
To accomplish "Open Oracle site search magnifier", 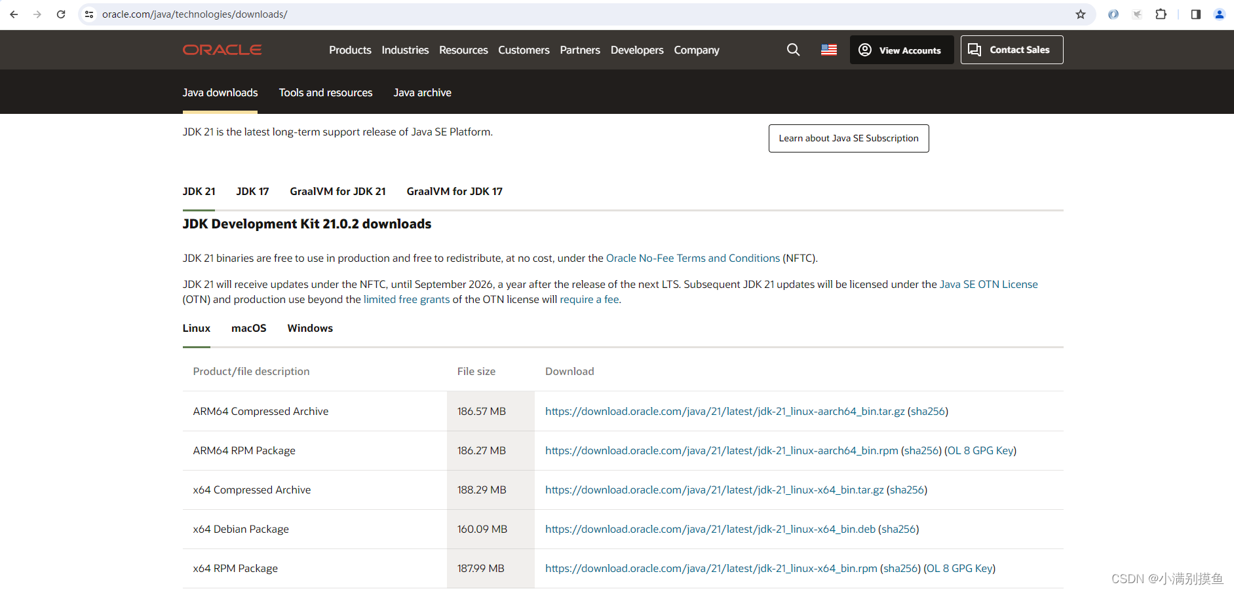I will pyautogui.click(x=793, y=50).
